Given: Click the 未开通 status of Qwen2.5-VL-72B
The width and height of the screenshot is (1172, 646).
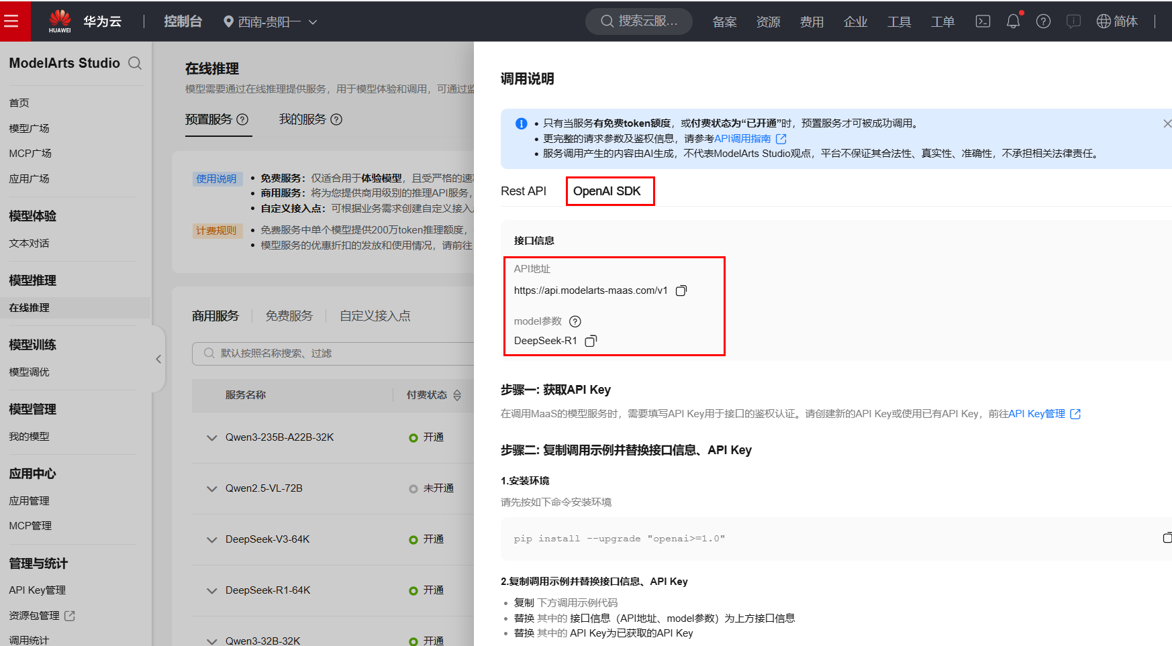Looking at the screenshot, I should [x=432, y=488].
